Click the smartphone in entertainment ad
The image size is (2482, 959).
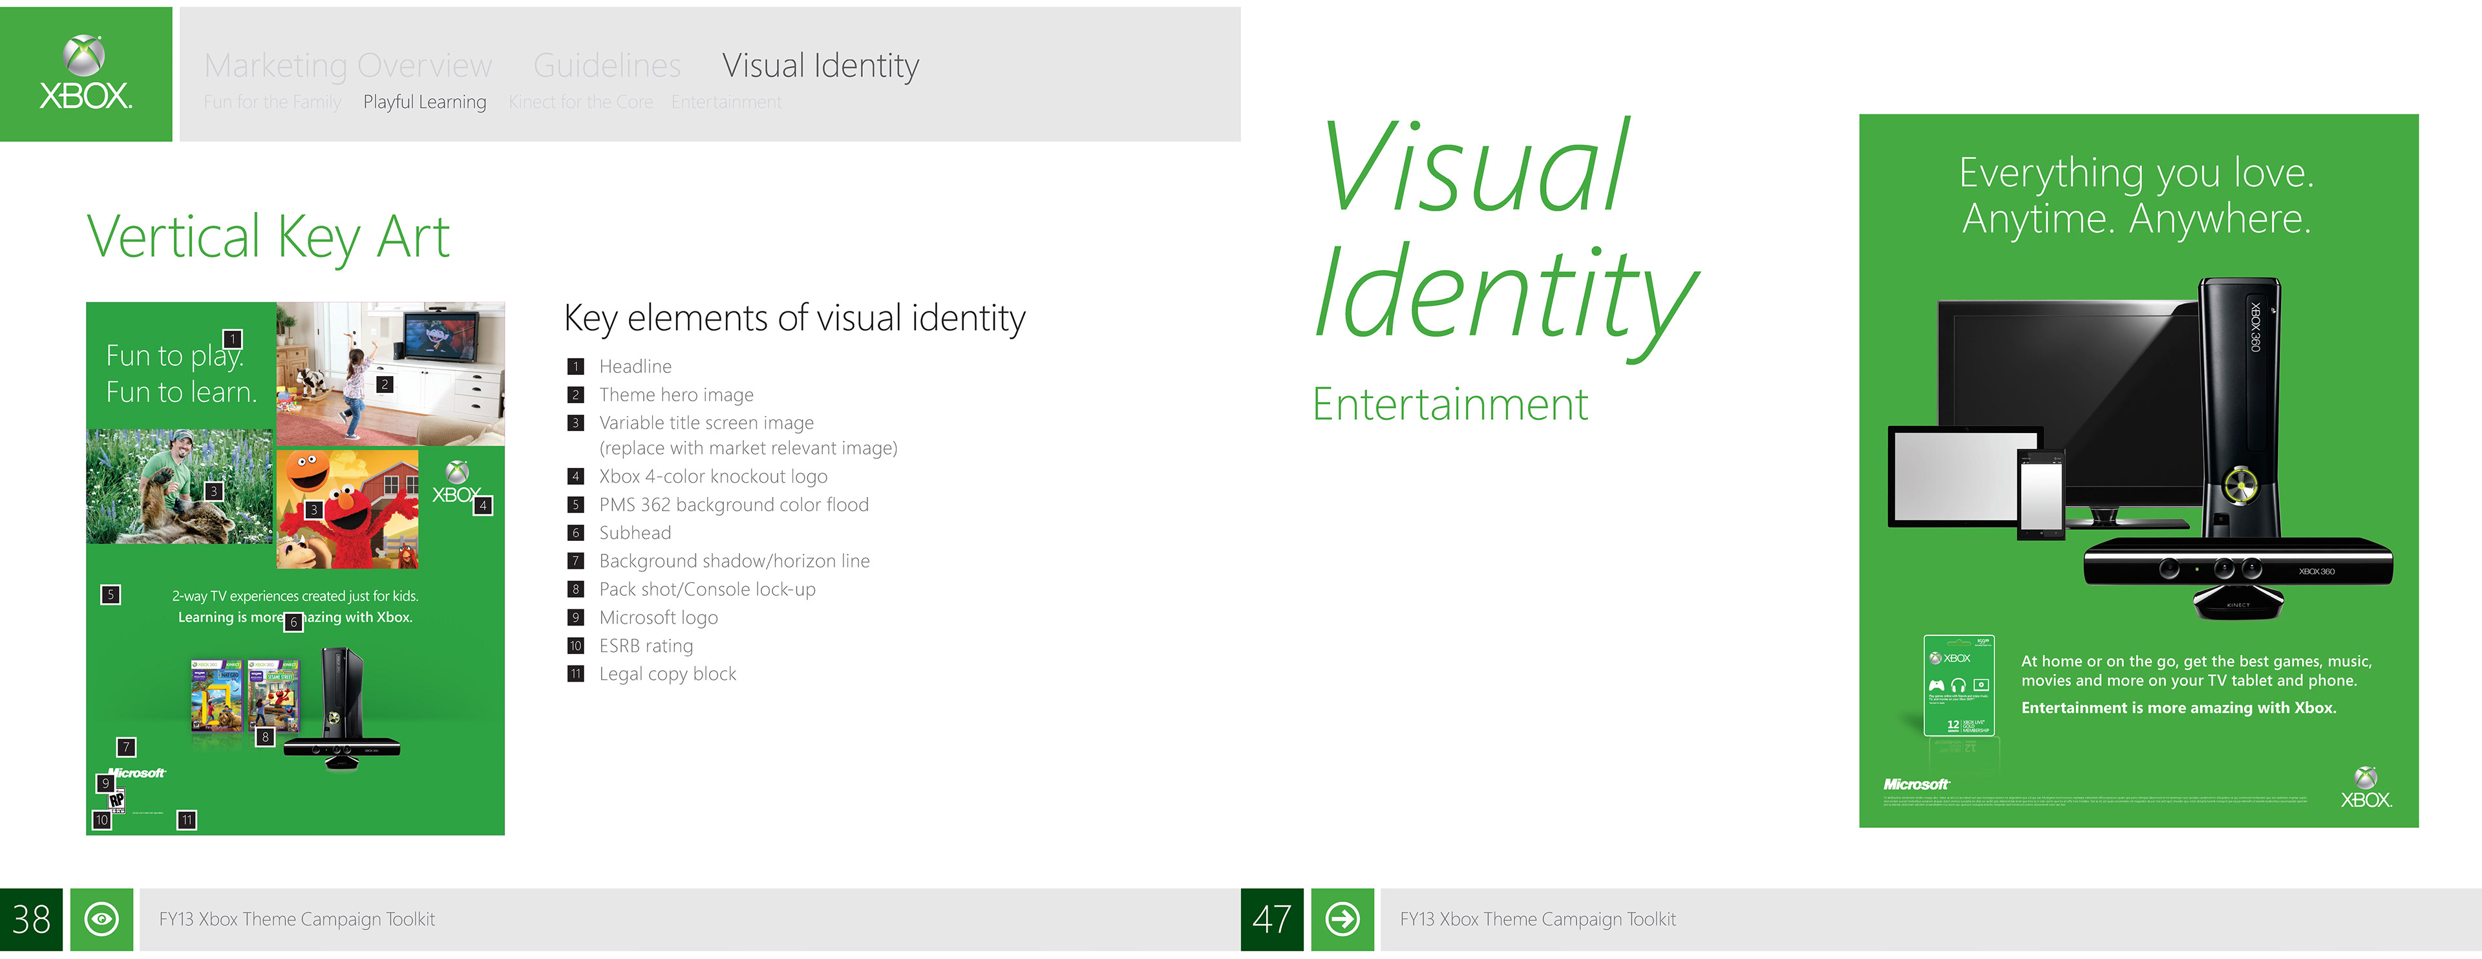pyautogui.click(x=2042, y=495)
